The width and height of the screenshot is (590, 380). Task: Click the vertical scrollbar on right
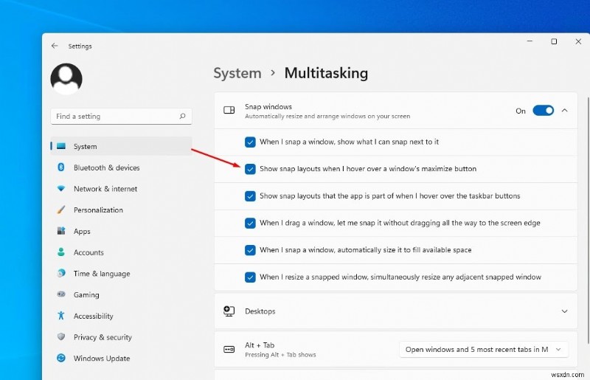point(588,220)
